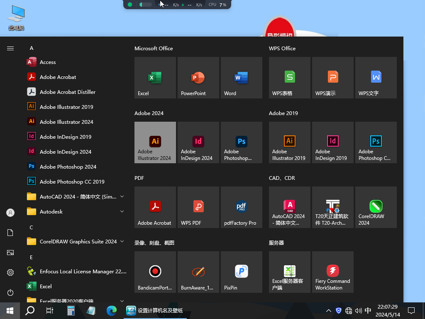Open Access from the app list

[x=76, y=62]
